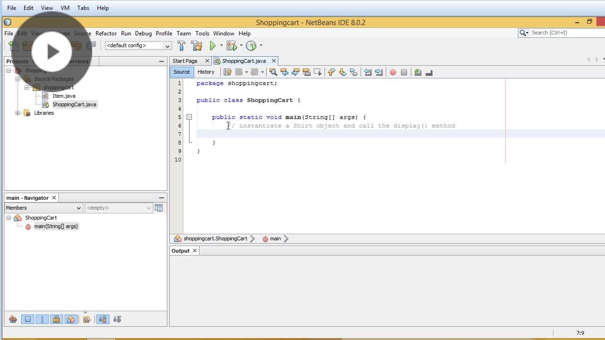
Task: Click red Start Macro Recording icon
Action: (393, 72)
